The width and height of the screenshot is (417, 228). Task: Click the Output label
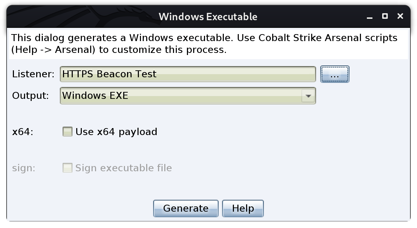31,95
